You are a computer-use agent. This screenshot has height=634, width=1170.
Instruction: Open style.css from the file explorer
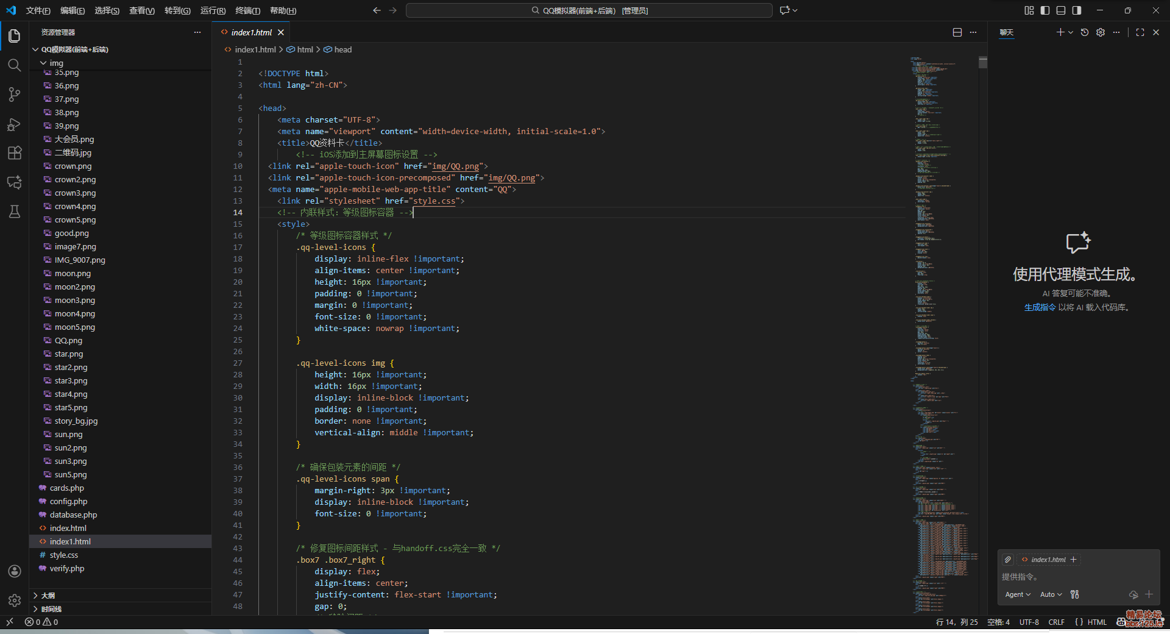64,555
